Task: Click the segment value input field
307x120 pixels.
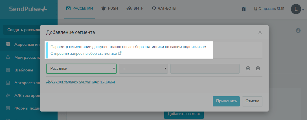Action: click(205, 69)
